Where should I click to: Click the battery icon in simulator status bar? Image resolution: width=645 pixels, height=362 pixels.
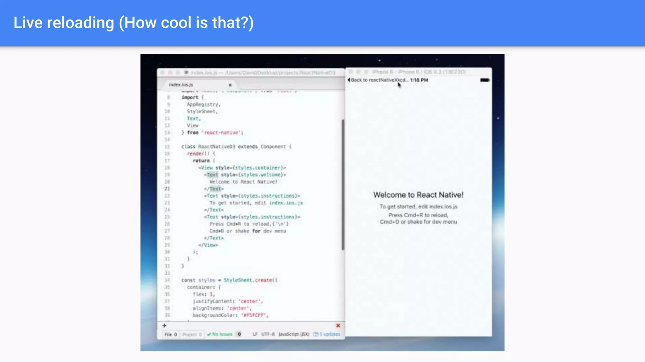[484, 80]
